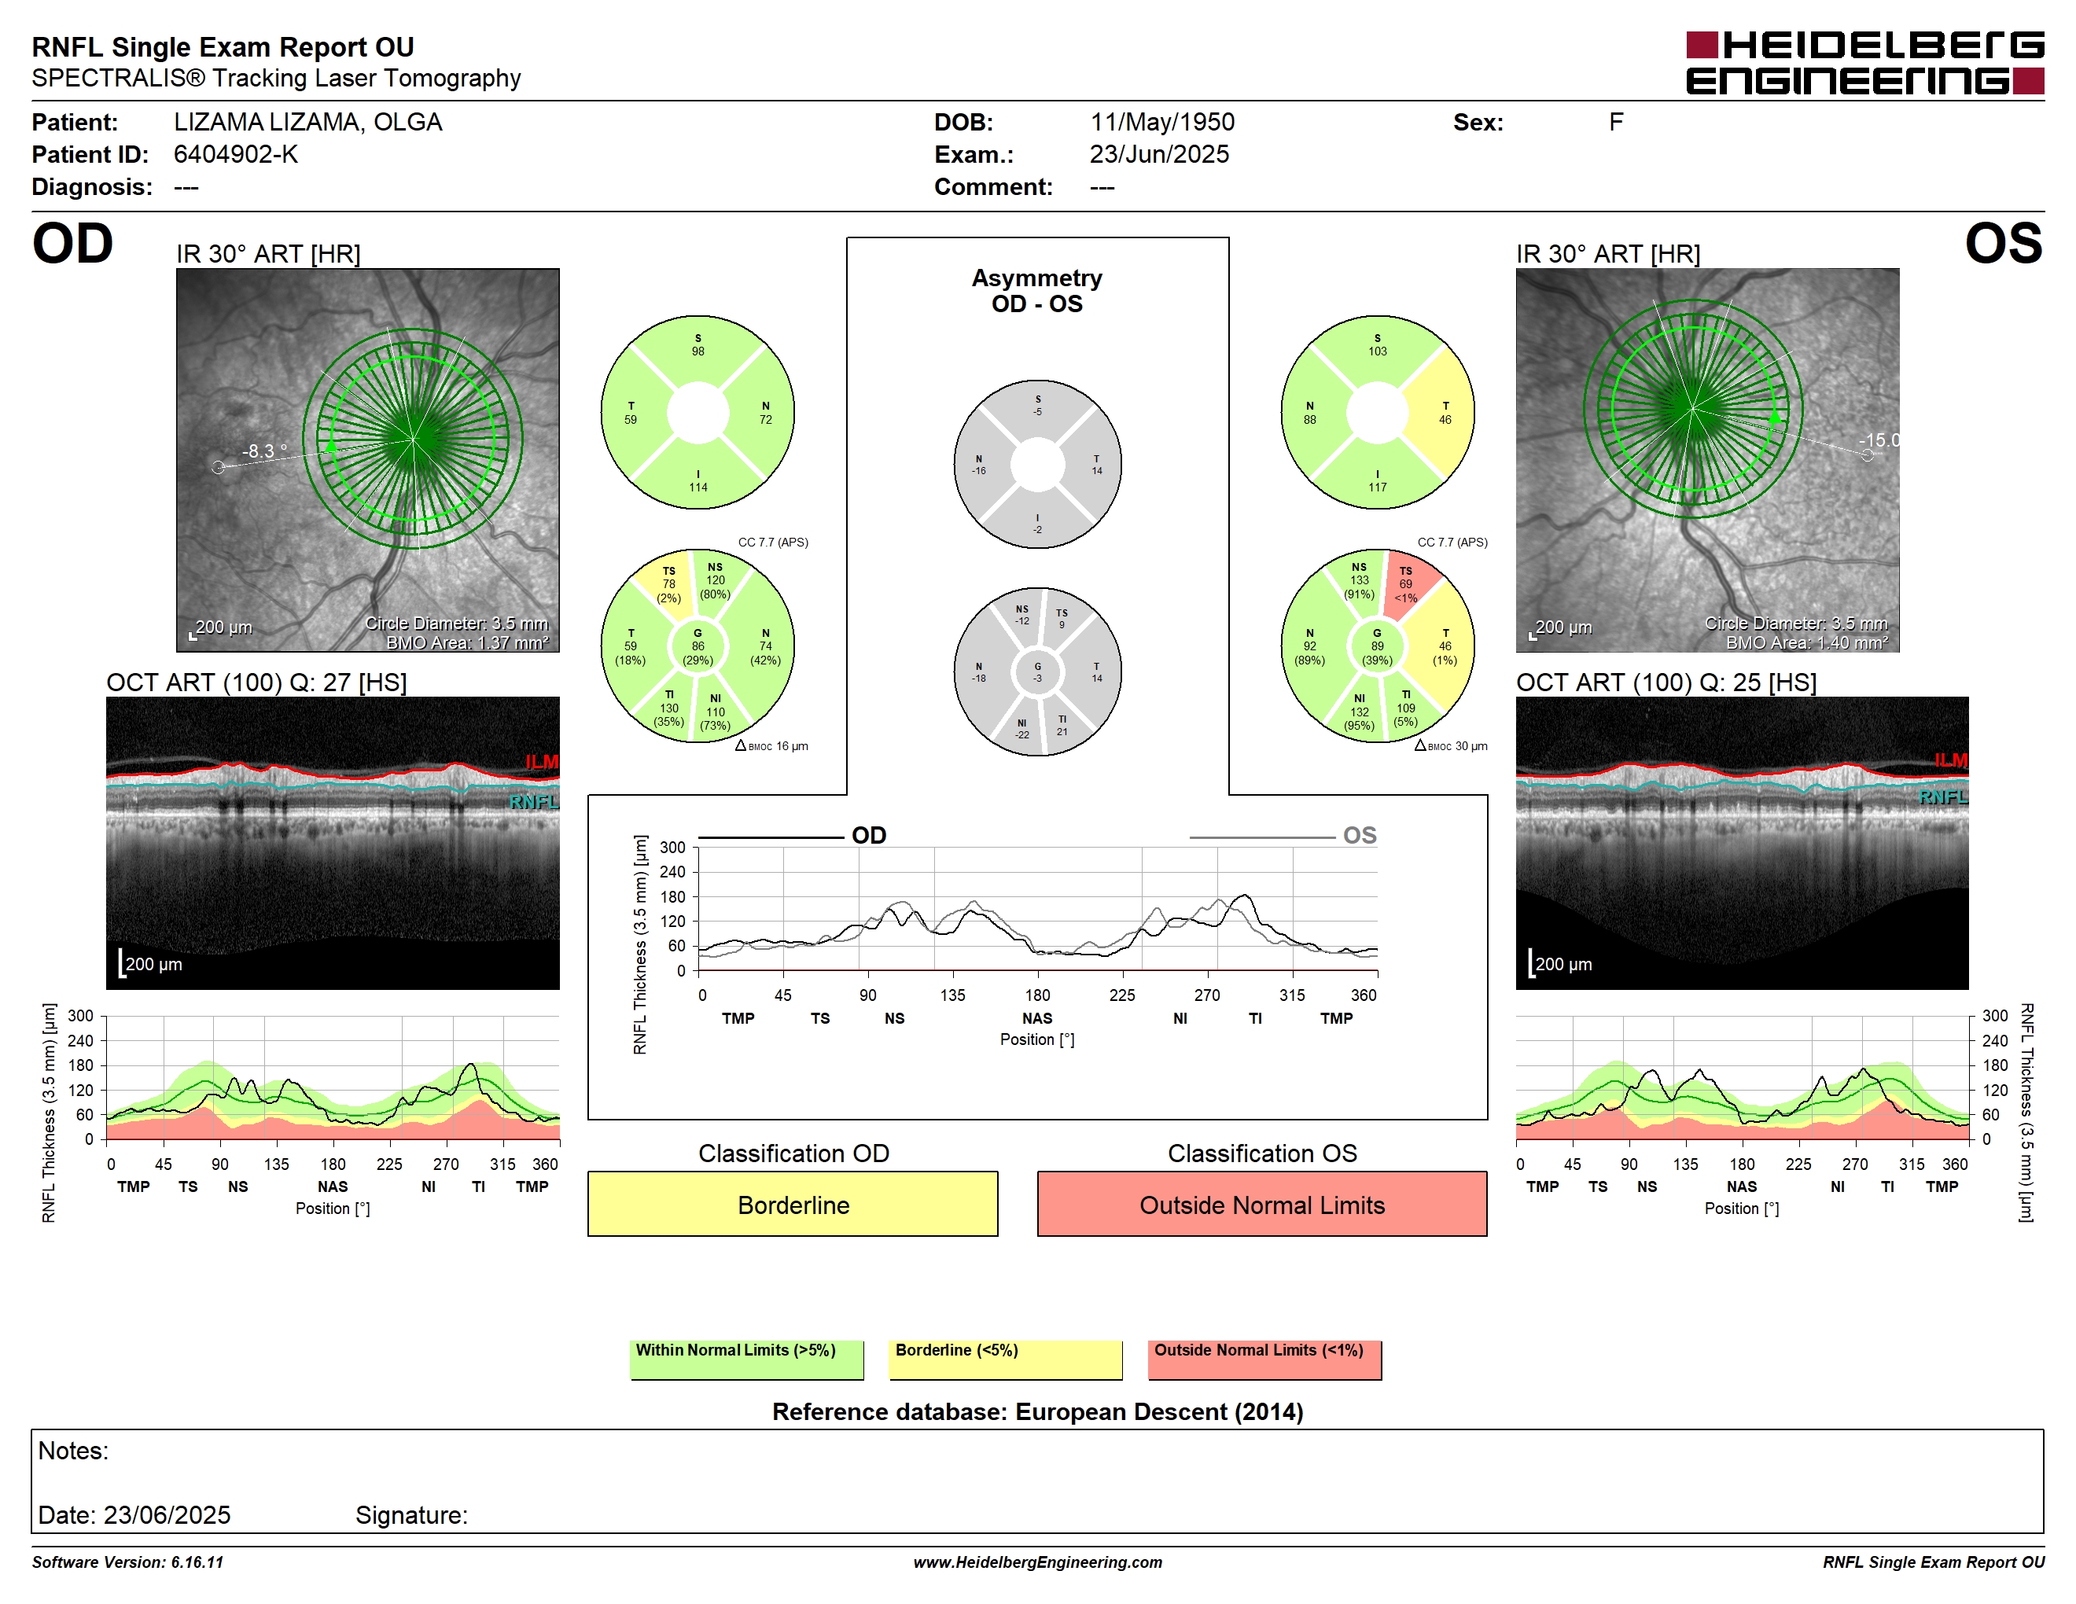The width and height of the screenshot is (2076, 1604).
Task: Click the OS IR 30° ART [HR] label
Action: 1608,254
